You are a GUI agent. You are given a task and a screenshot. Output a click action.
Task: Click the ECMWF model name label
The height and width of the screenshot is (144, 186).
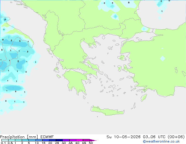point(47,137)
